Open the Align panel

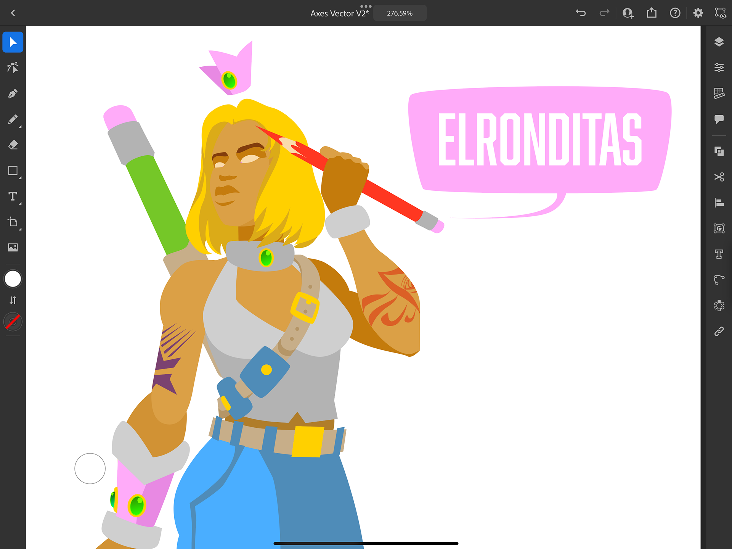coord(719,203)
